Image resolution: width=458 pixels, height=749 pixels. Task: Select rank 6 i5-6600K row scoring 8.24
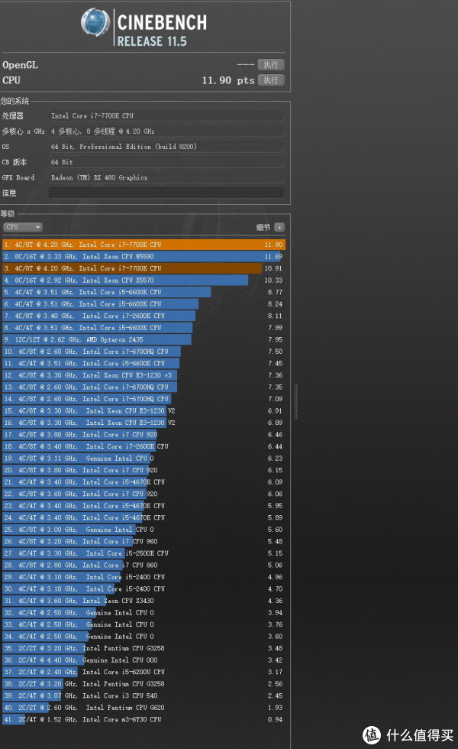[144, 304]
